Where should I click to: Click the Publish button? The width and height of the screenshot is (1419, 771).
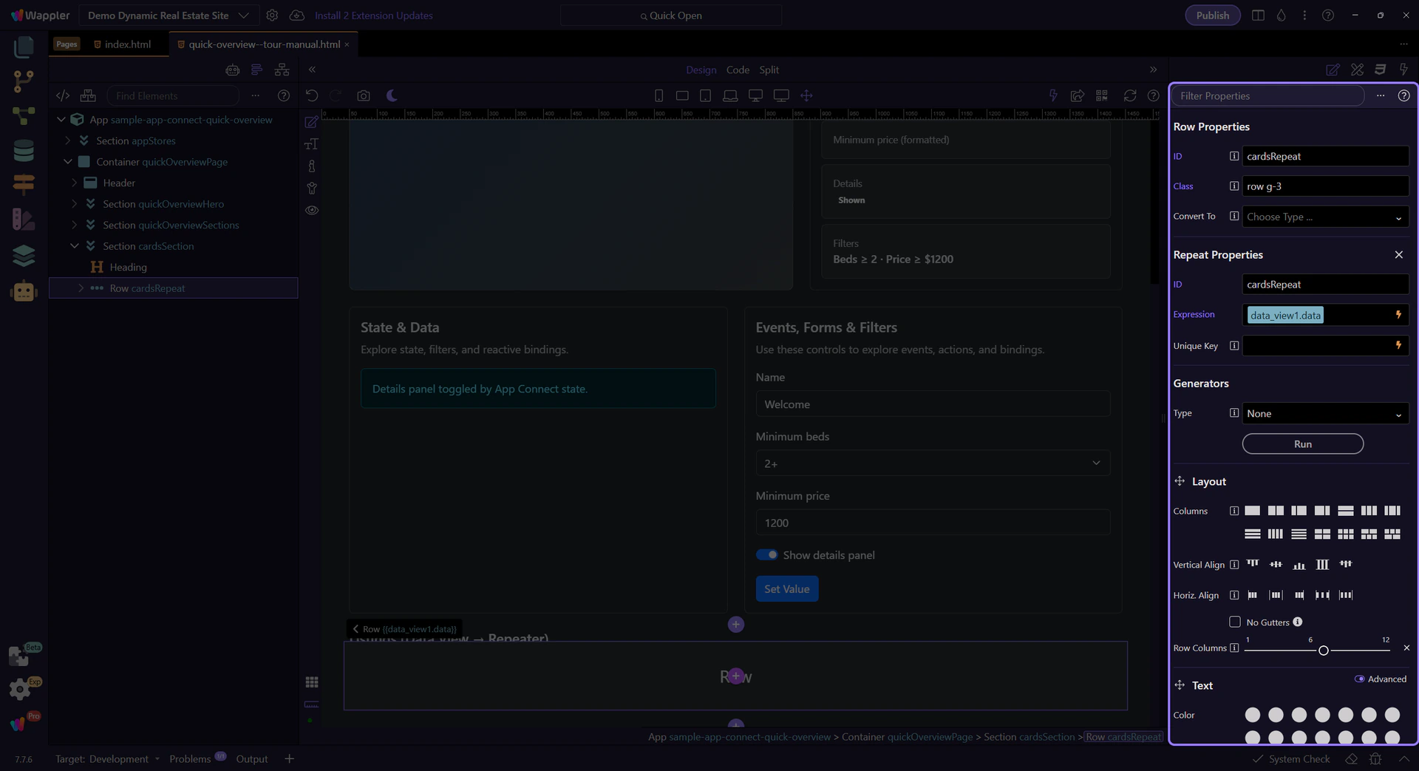[1212, 16]
